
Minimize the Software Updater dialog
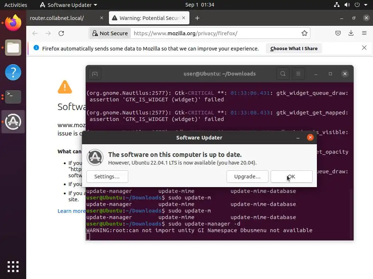[298, 138]
